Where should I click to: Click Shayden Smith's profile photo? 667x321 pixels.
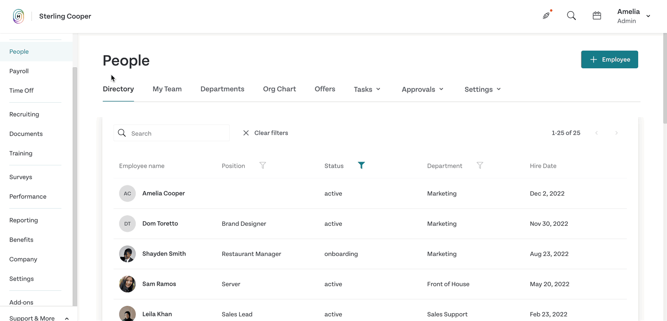click(x=127, y=254)
